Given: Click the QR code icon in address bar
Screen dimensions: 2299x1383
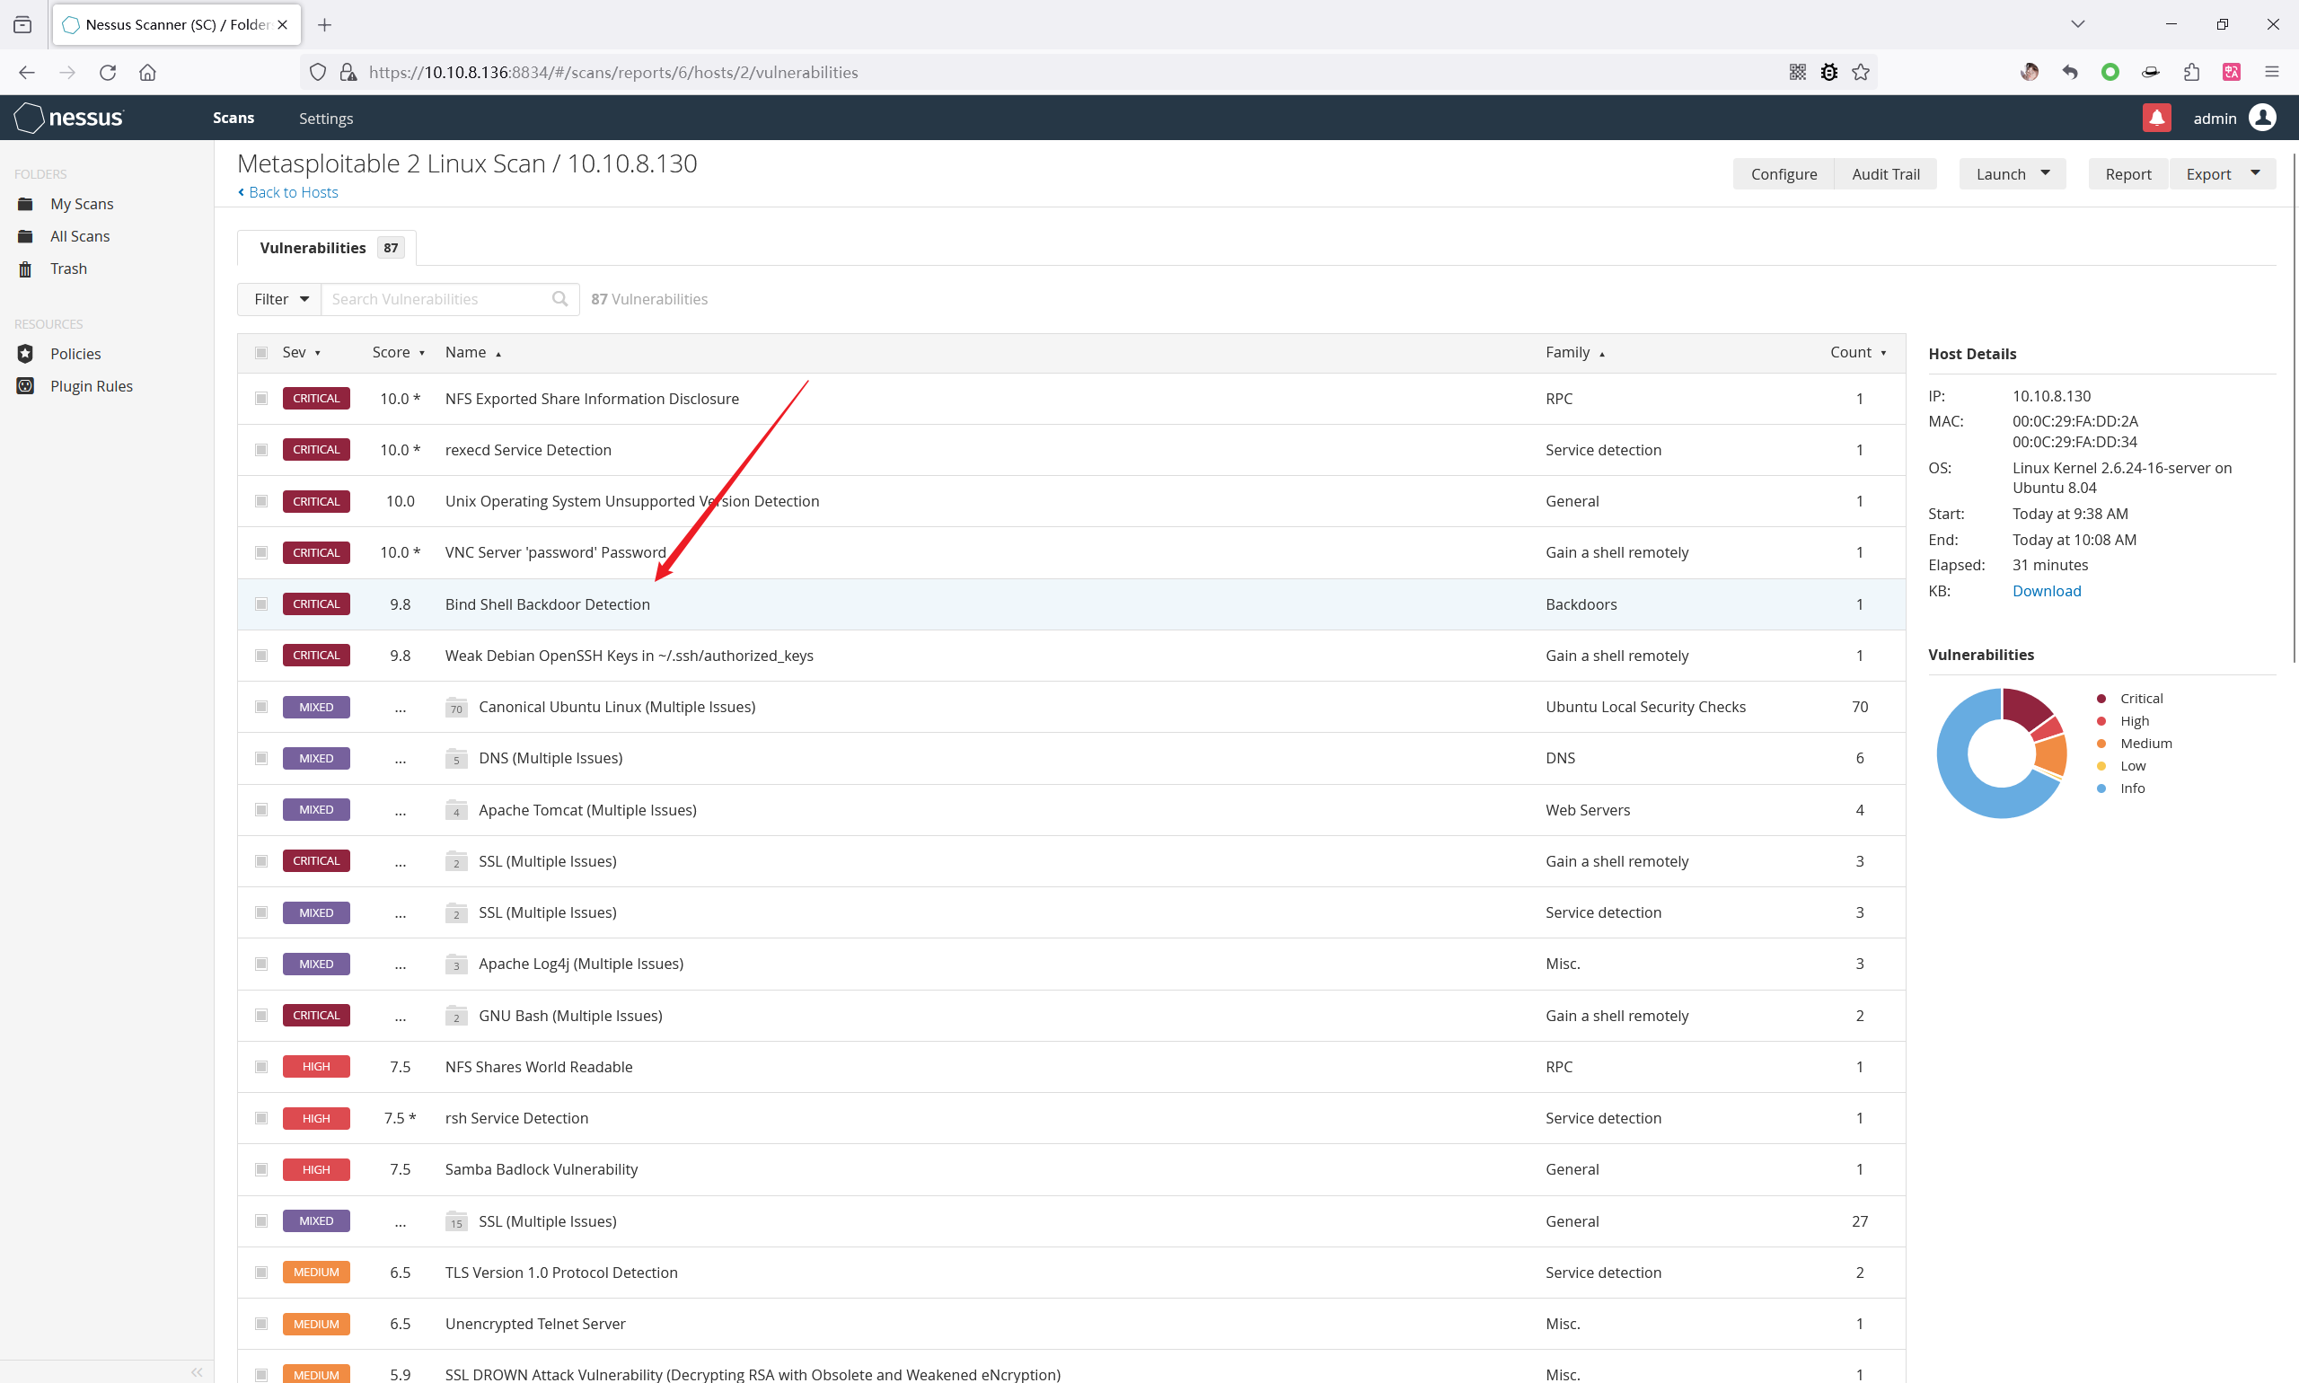Looking at the screenshot, I should [1798, 73].
